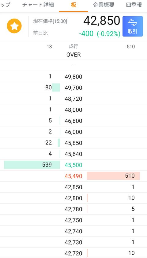Viewport: 147px width, 258px height.
Task: Select the 45,490 bid price row
Action: [x=73, y=176]
